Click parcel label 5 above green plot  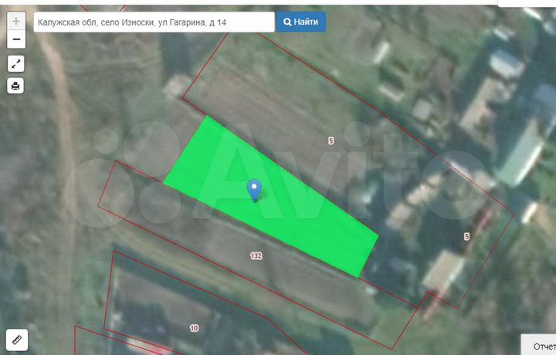pos(331,140)
